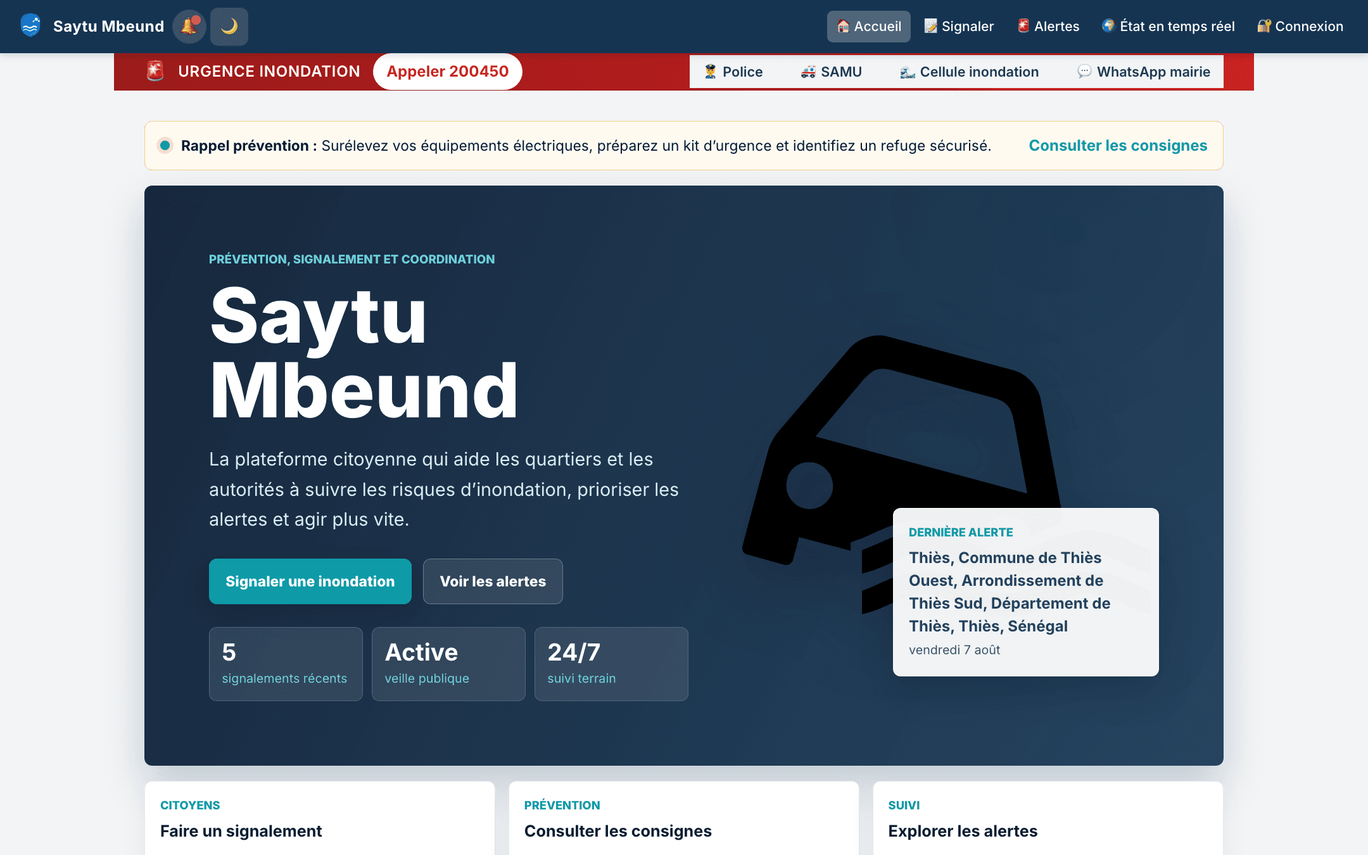
Task: Click Voir les alertes button
Action: click(493, 581)
